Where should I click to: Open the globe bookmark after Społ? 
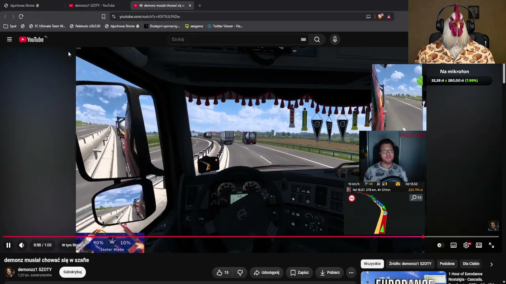(23, 26)
